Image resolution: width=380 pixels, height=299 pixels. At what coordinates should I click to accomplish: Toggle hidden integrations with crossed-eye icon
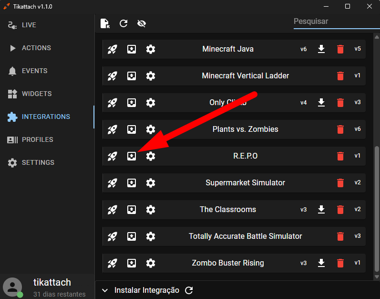[142, 23]
